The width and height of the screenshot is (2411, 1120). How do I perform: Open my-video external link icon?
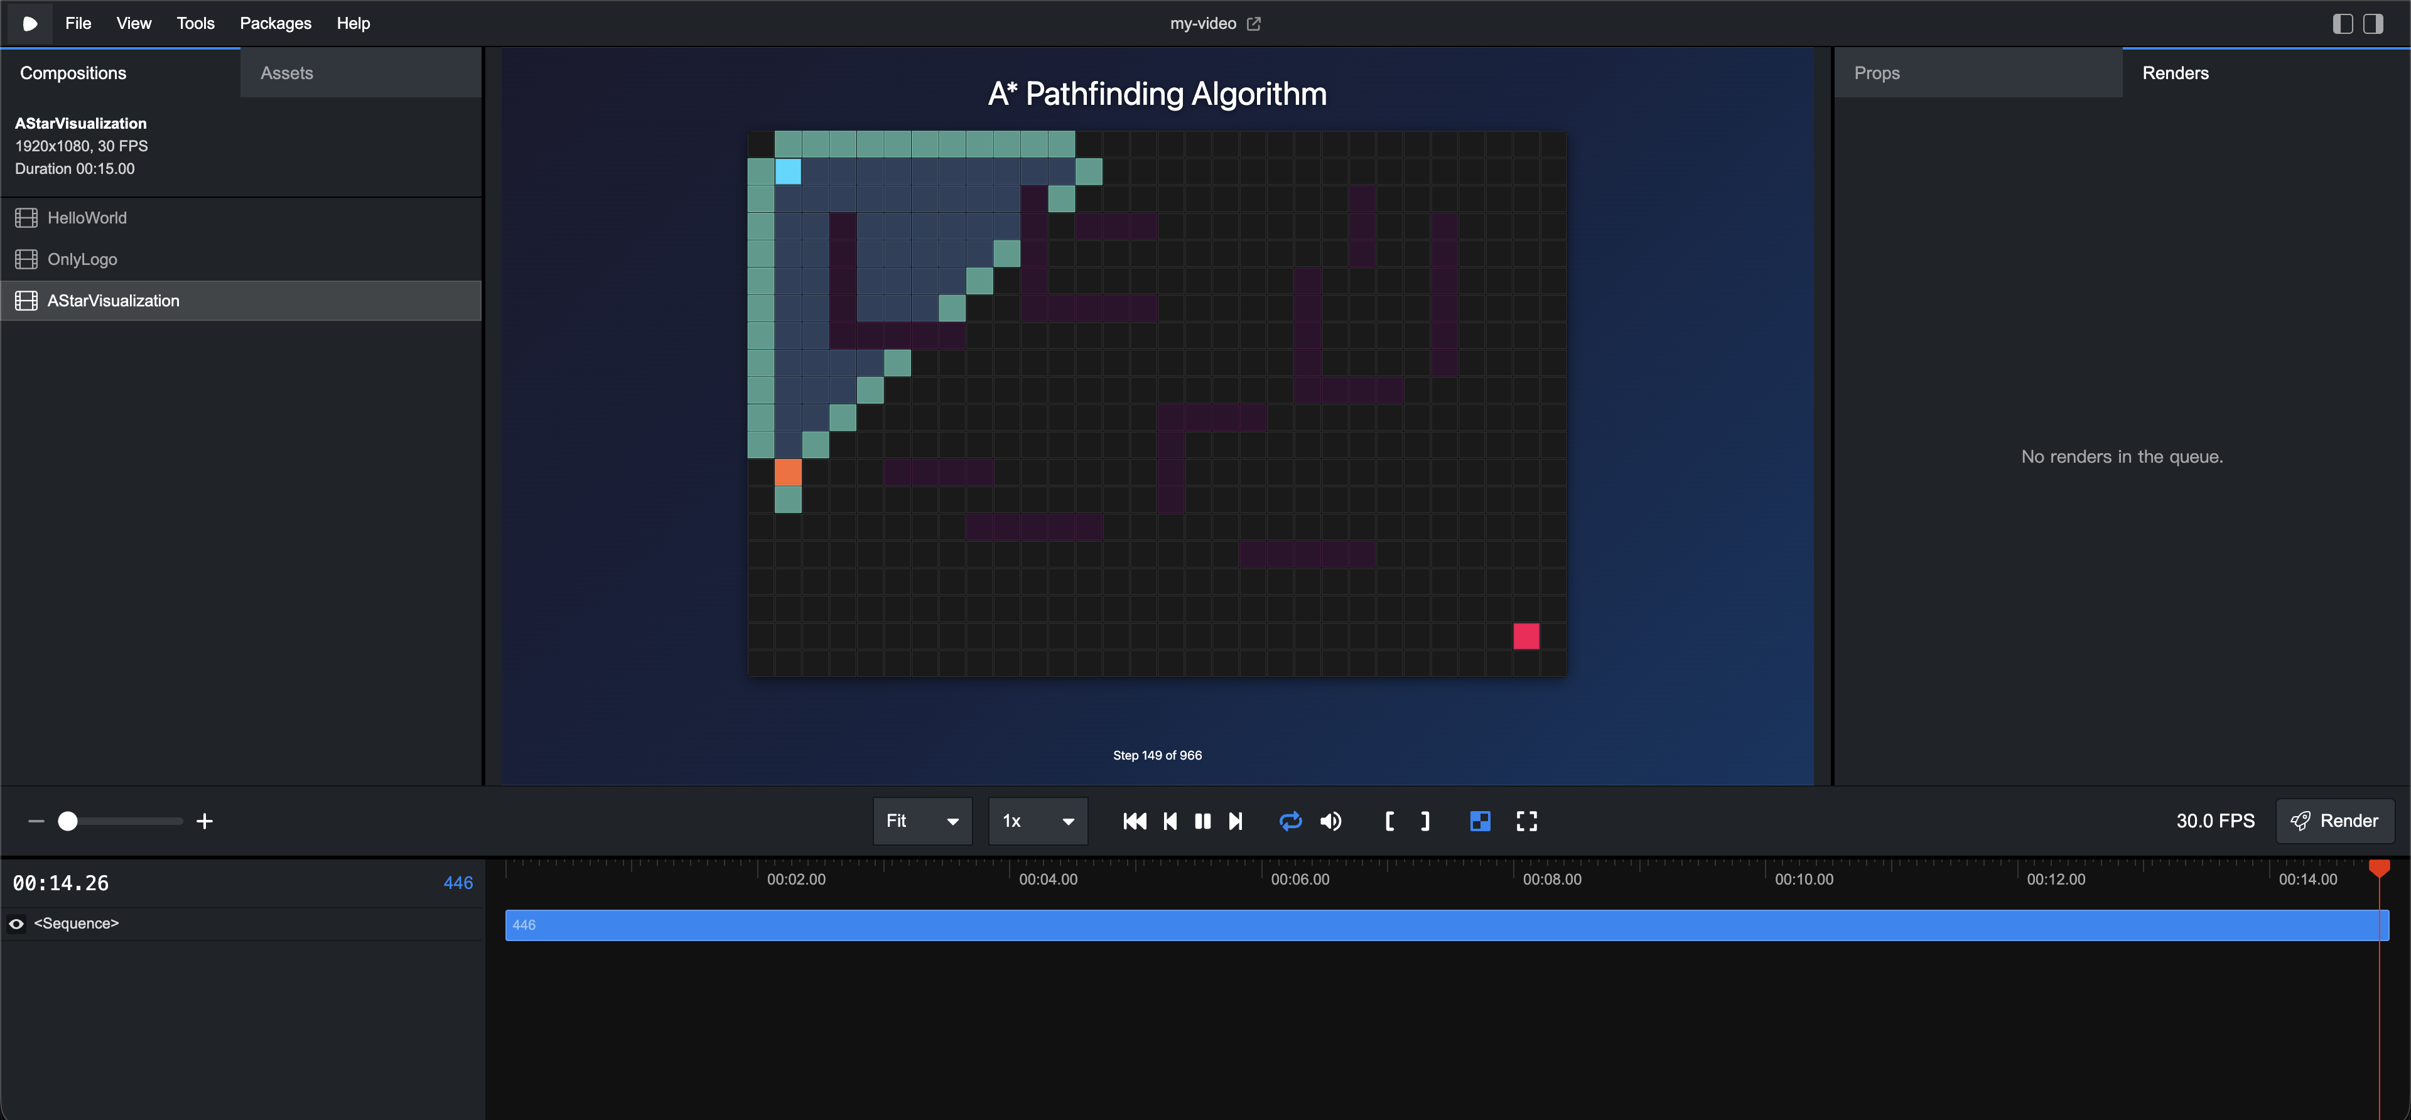point(1254,23)
